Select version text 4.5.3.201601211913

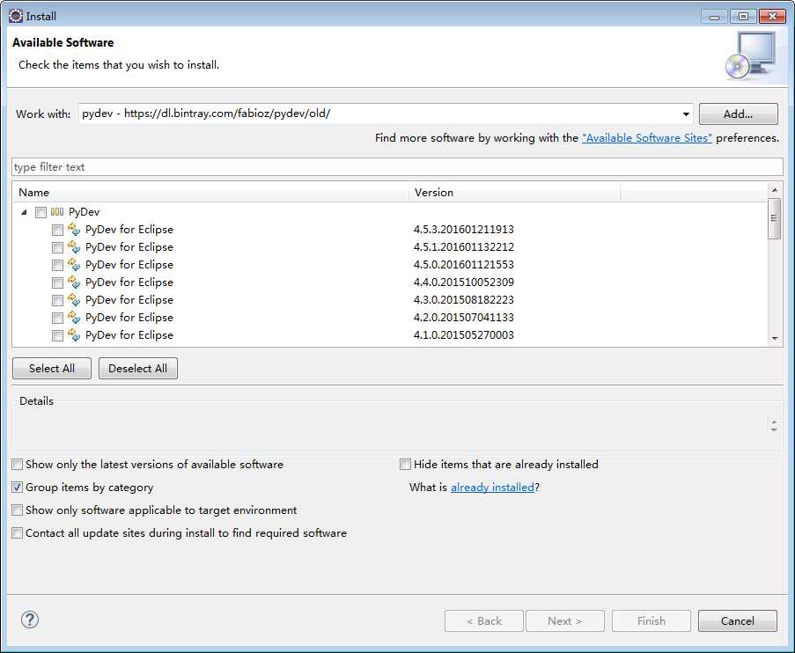(463, 230)
